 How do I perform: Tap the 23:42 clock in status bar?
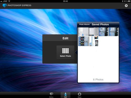[65, 1]
